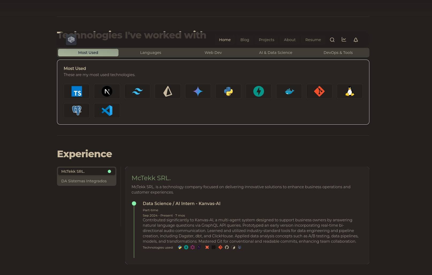Select the Tailwind CSS icon tile
Viewport: 432px width, 275px height.
click(137, 91)
